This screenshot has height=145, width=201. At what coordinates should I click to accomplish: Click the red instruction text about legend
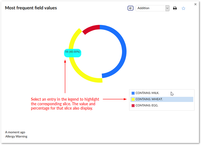click(65, 104)
